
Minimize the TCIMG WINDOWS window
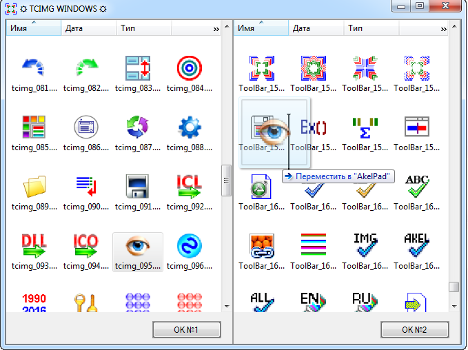point(401,6)
